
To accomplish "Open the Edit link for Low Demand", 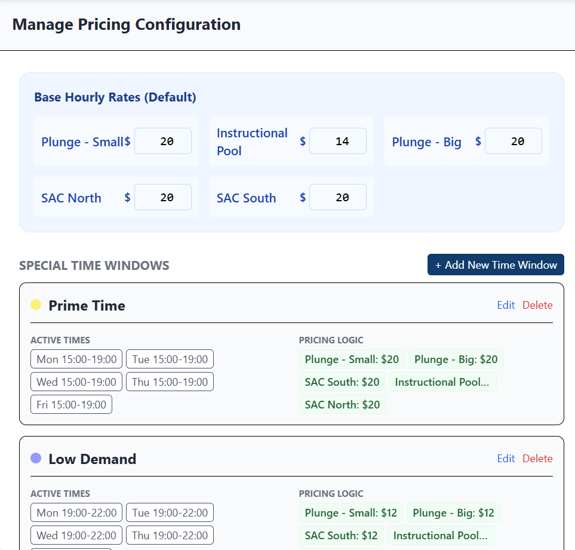I will pyautogui.click(x=506, y=459).
